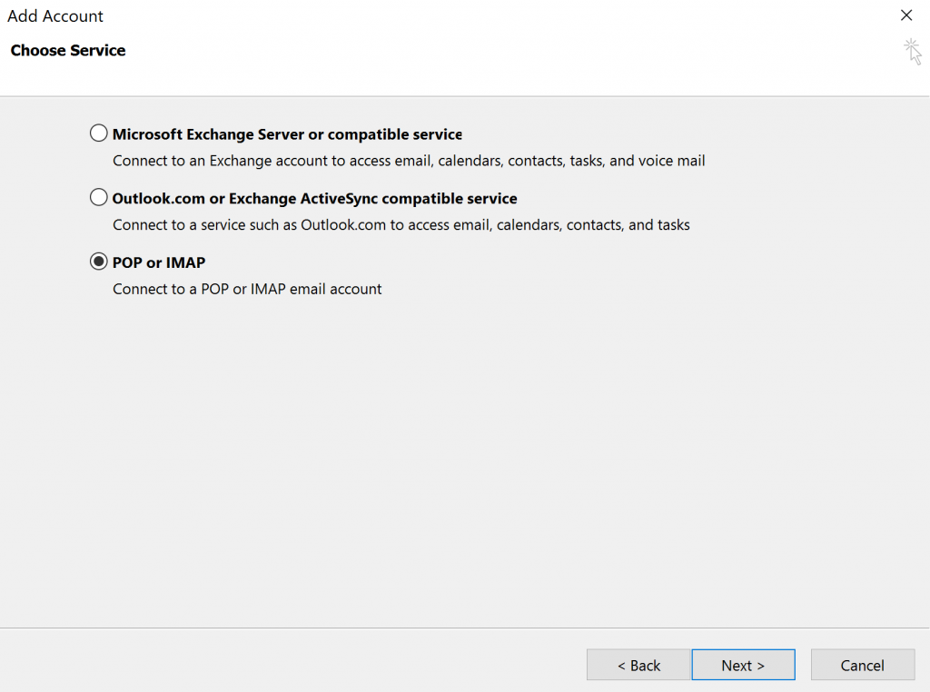Screen dimensions: 930x692
Task: Click the POP or IMAP description text
Action: tap(247, 289)
